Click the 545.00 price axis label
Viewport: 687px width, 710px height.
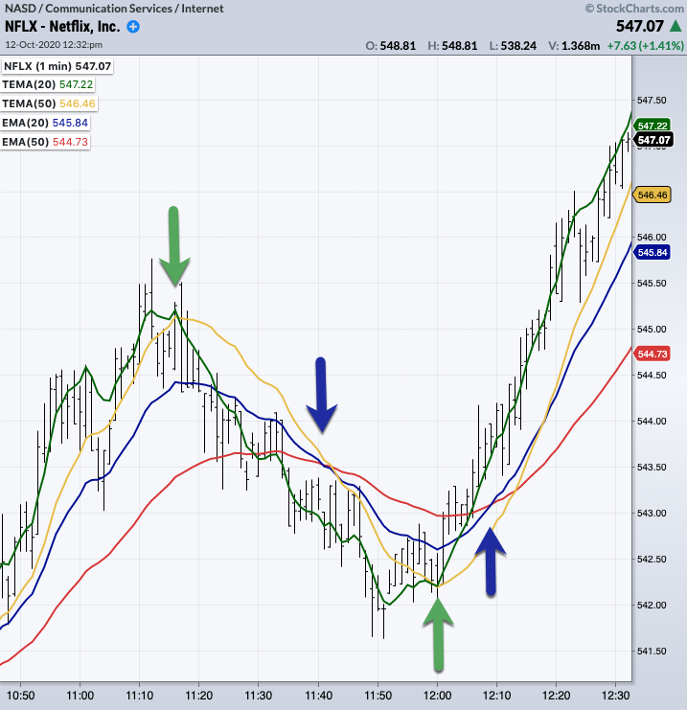point(652,330)
